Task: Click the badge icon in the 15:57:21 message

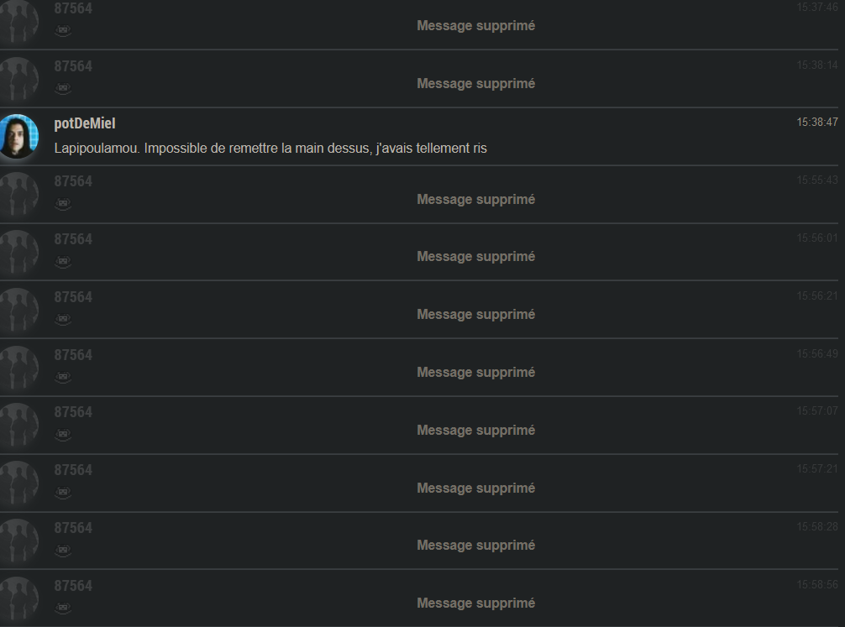Action: point(63,493)
